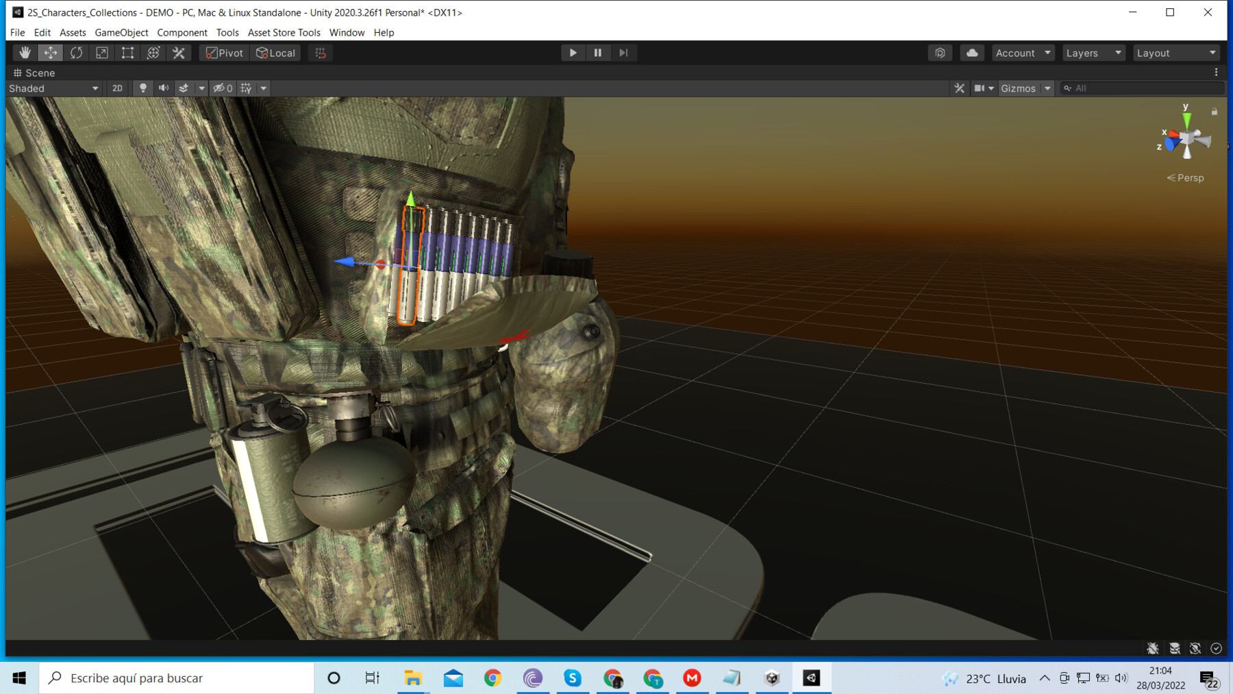Viewport: 1233px width, 694px height.
Task: Toggle the scene grid display
Action: 247,88
